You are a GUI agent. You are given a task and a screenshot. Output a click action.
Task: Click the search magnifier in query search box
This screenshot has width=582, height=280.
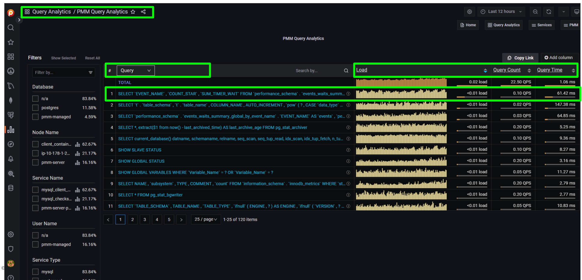[x=346, y=71]
